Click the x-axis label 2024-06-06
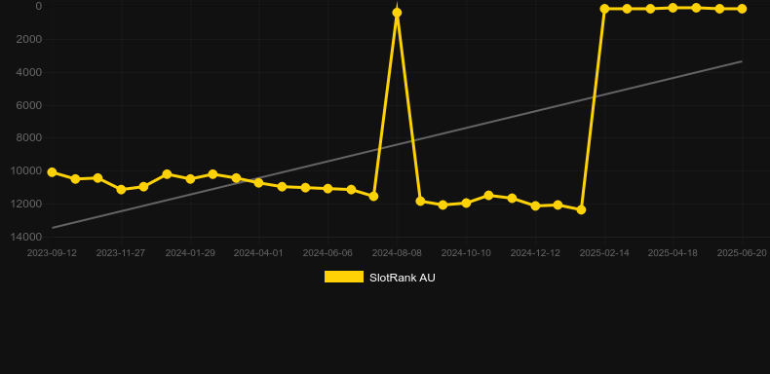This screenshot has height=374, width=770. [x=327, y=253]
